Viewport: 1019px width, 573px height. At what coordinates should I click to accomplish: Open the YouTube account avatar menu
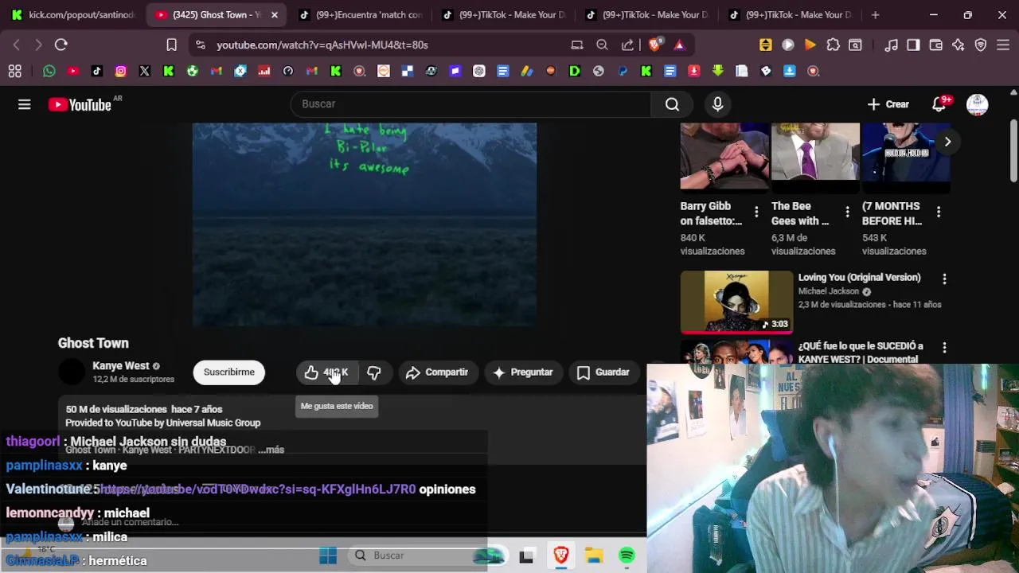(x=977, y=104)
